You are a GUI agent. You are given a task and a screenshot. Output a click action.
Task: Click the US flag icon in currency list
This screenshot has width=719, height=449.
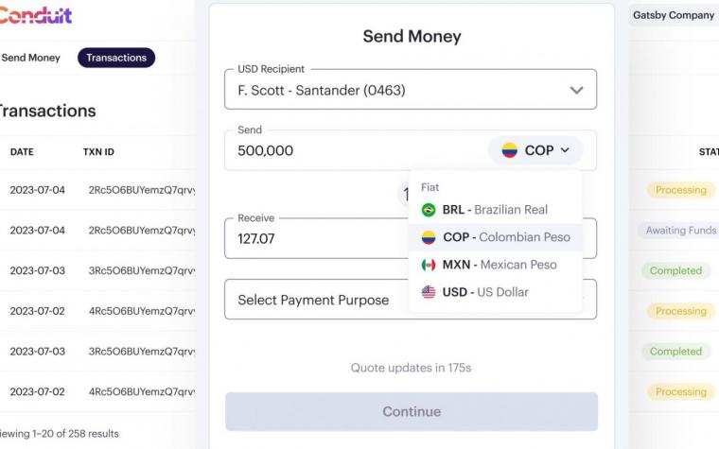tap(429, 292)
